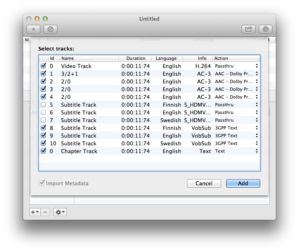Open the Action popup for track id 4
This screenshot has height=252, width=299.
pos(236,97)
